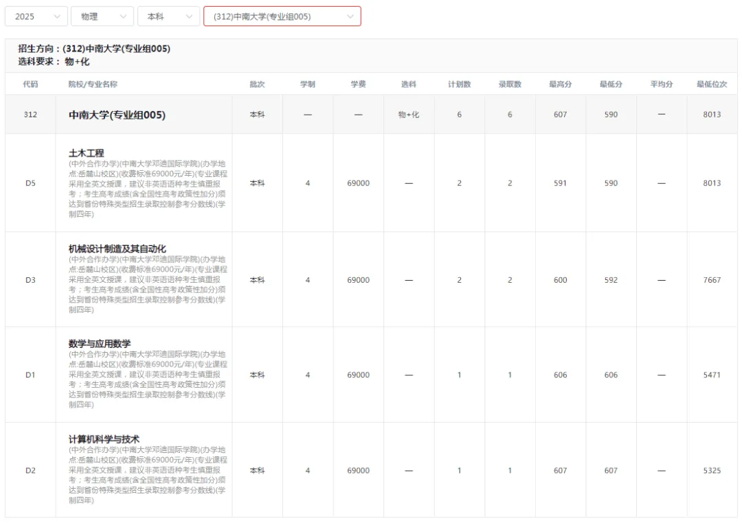
Task: Click lowest rank 5325 in 计算机 row
Action: (712, 470)
